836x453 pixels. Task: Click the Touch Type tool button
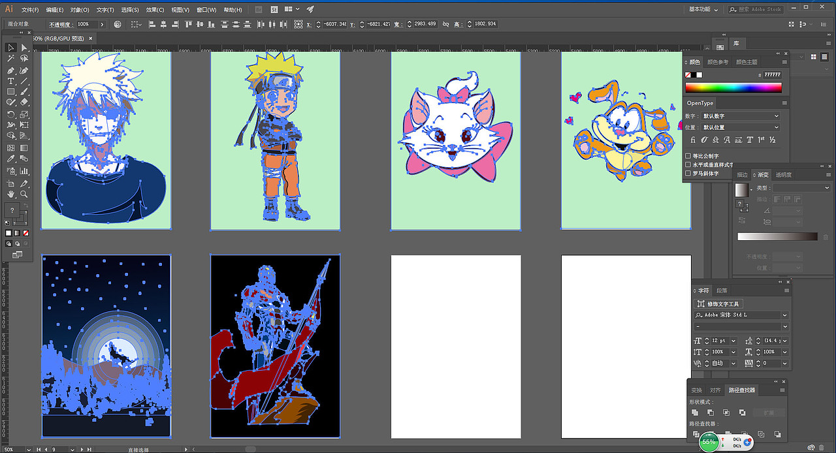[718, 304]
